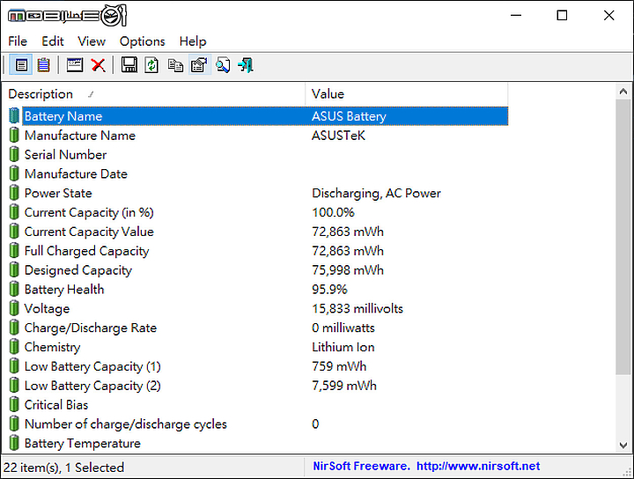Switch to battery information view icon

click(21, 65)
